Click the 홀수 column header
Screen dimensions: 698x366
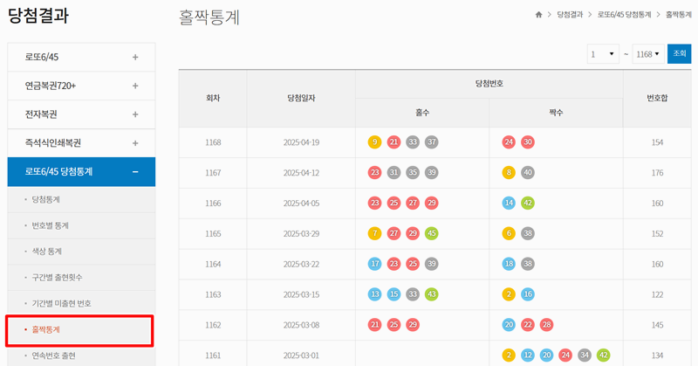(x=422, y=113)
